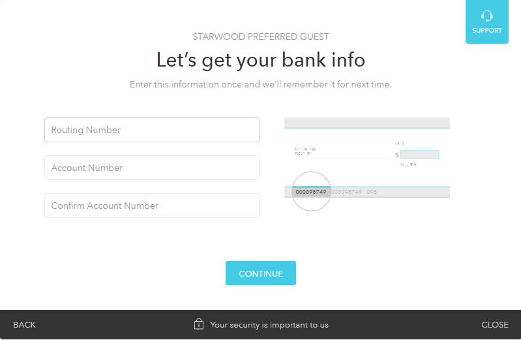Click the unhighlighted 000098749 number on the check

pos(346,193)
